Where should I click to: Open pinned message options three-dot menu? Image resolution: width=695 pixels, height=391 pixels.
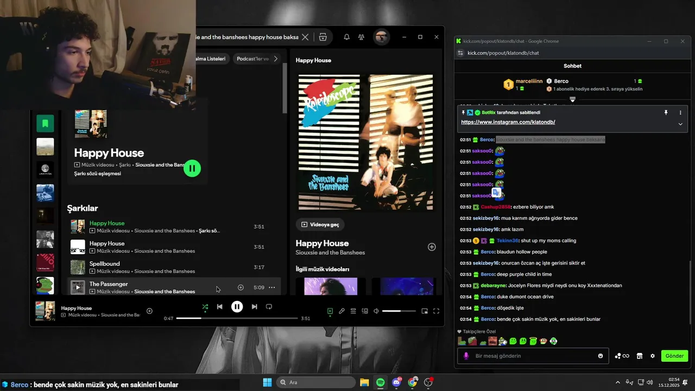[x=680, y=112]
